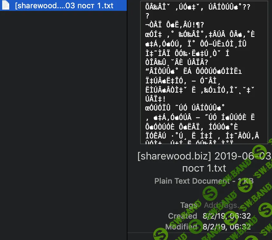Click the Plain Text Document - 1 KB label
272x240 pixels.
click(204, 181)
